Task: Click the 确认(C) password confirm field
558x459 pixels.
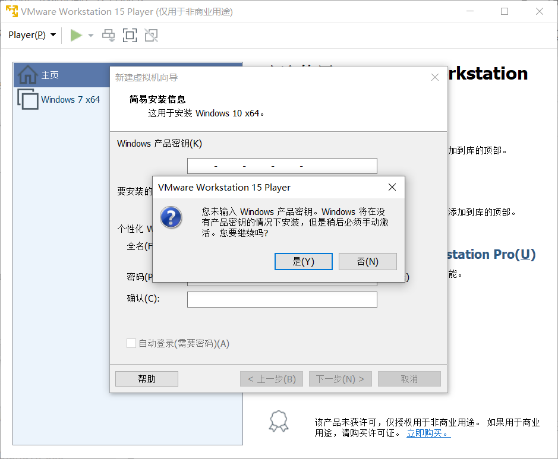Action: pos(282,299)
